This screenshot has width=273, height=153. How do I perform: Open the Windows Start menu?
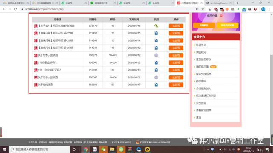point(4,149)
